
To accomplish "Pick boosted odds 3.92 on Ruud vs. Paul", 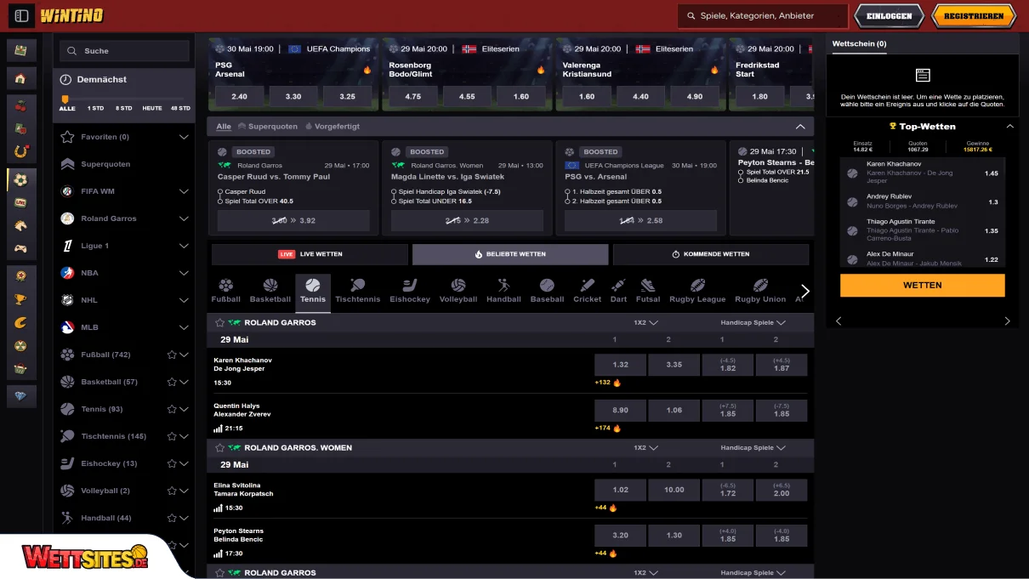I will pyautogui.click(x=293, y=221).
